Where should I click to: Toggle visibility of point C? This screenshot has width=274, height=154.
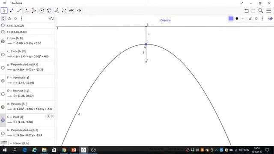click(3, 120)
